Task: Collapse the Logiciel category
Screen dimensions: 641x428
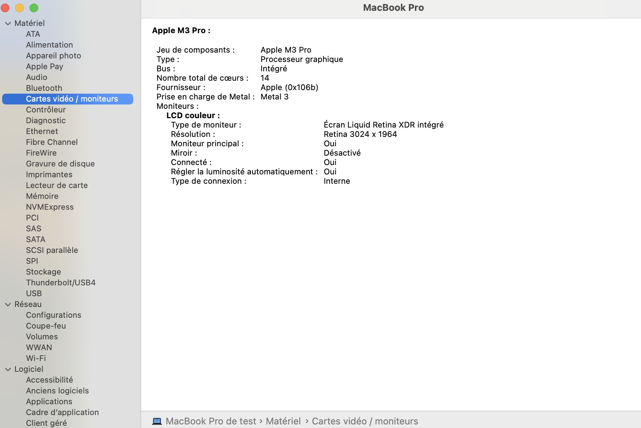Action: [7, 369]
